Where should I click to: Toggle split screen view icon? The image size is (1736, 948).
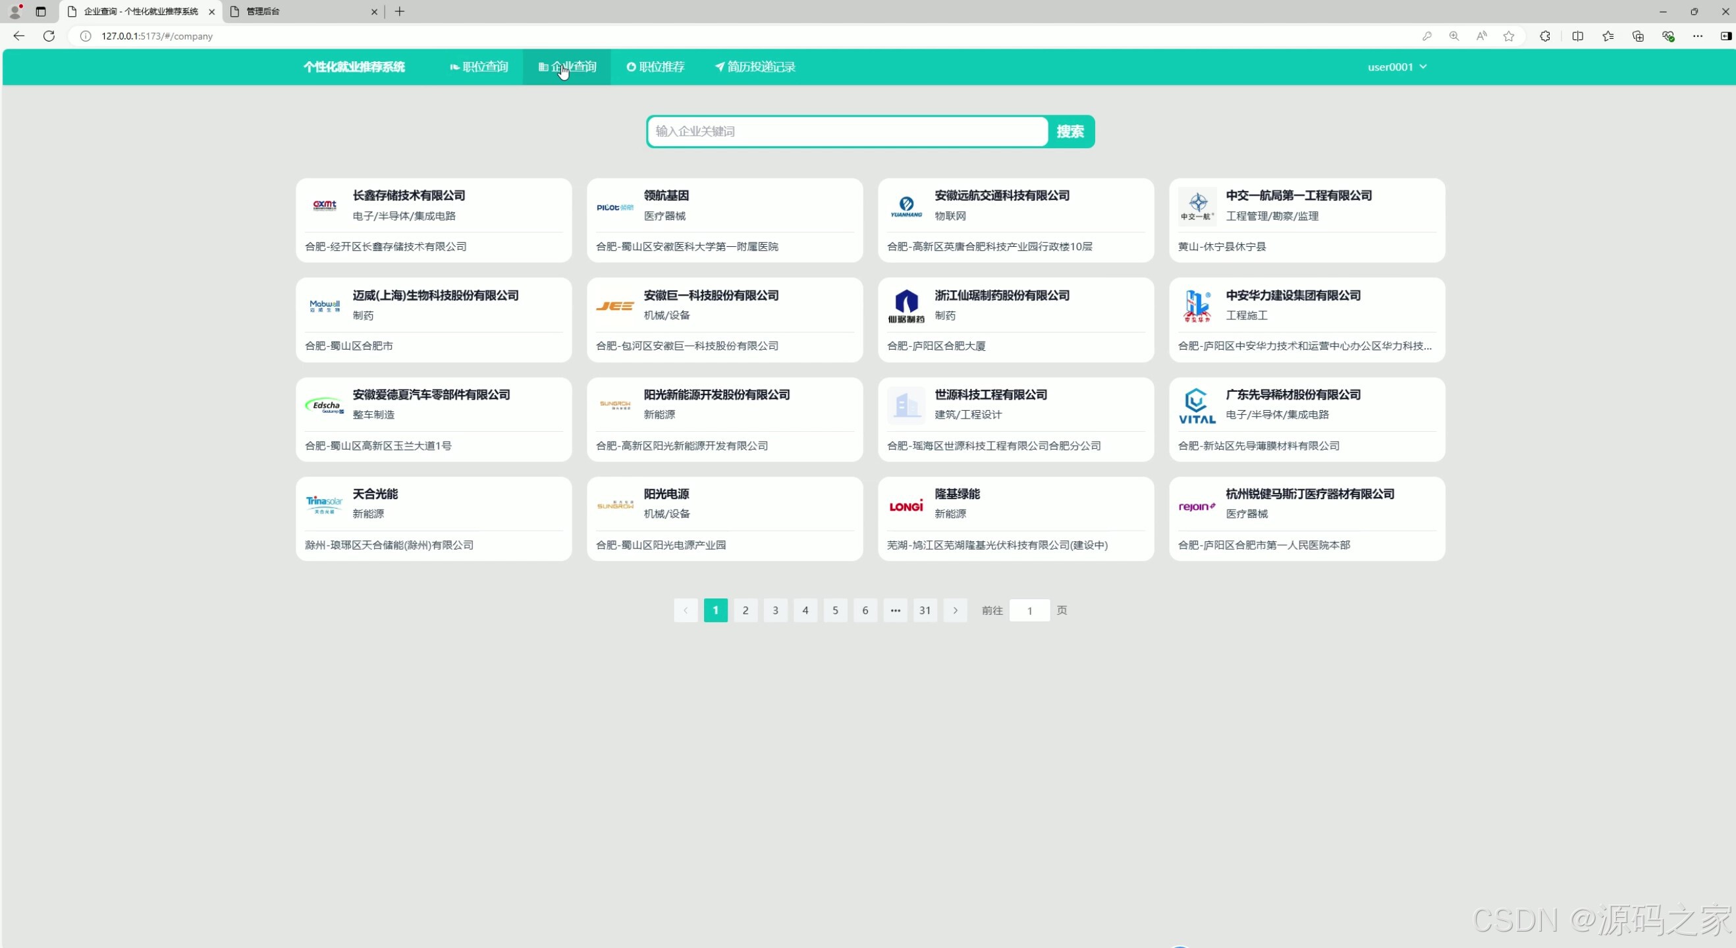[1578, 36]
